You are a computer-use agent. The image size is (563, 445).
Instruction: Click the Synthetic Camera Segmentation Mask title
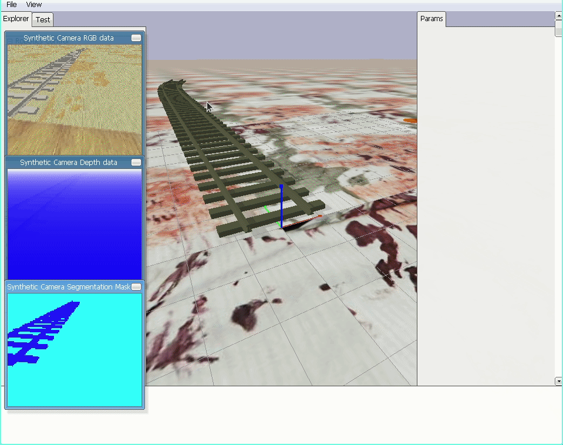point(68,287)
